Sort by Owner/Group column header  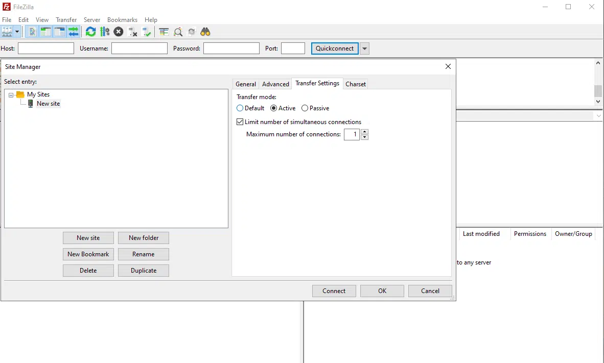click(573, 234)
